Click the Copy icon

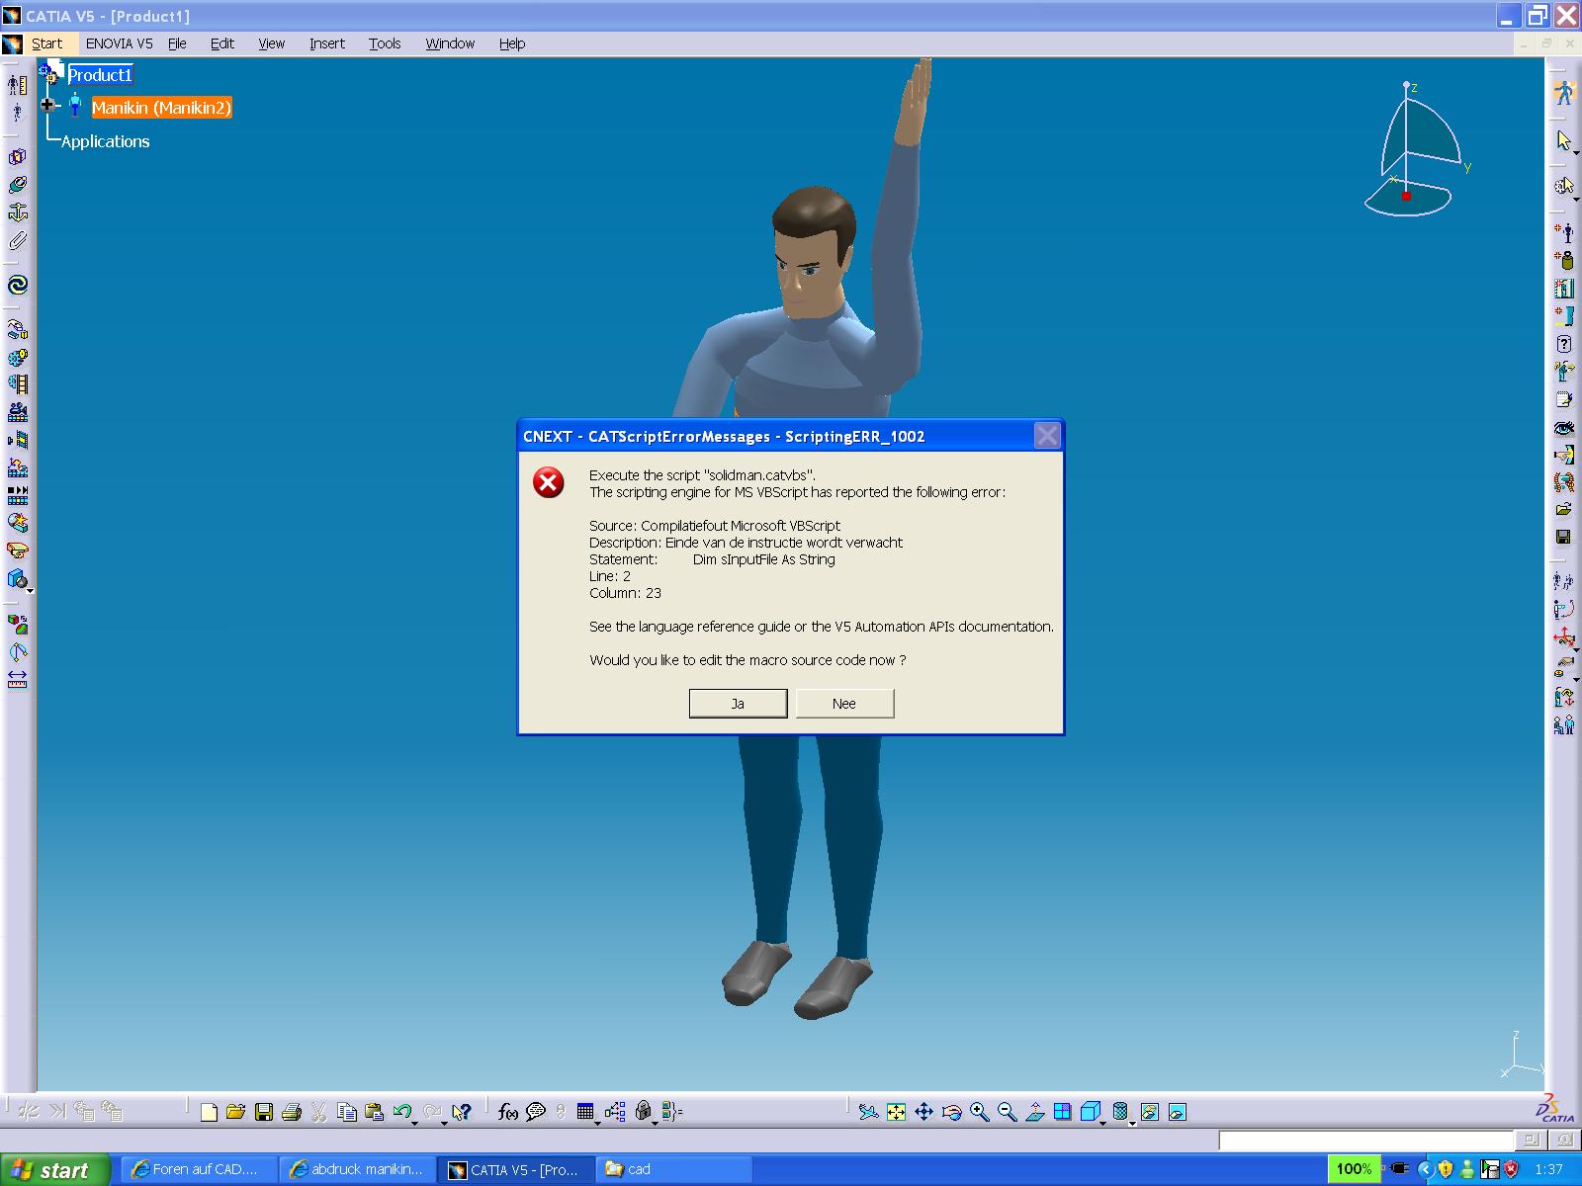tap(346, 1112)
